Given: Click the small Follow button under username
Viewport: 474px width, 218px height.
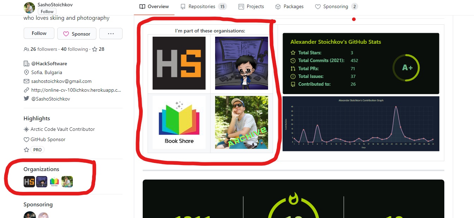Looking at the screenshot, I should point(47,12).
